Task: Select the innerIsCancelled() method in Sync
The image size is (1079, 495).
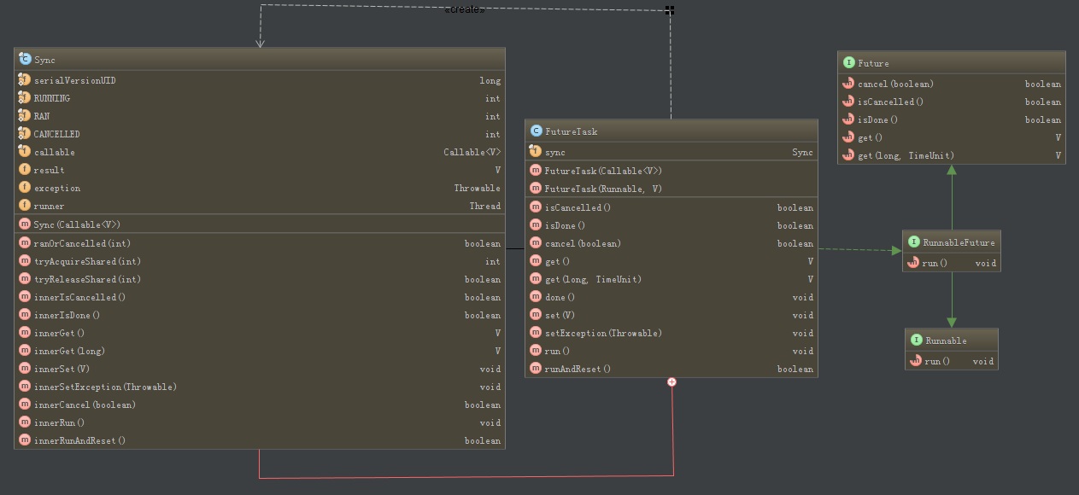Action: [x=260, y=297]
